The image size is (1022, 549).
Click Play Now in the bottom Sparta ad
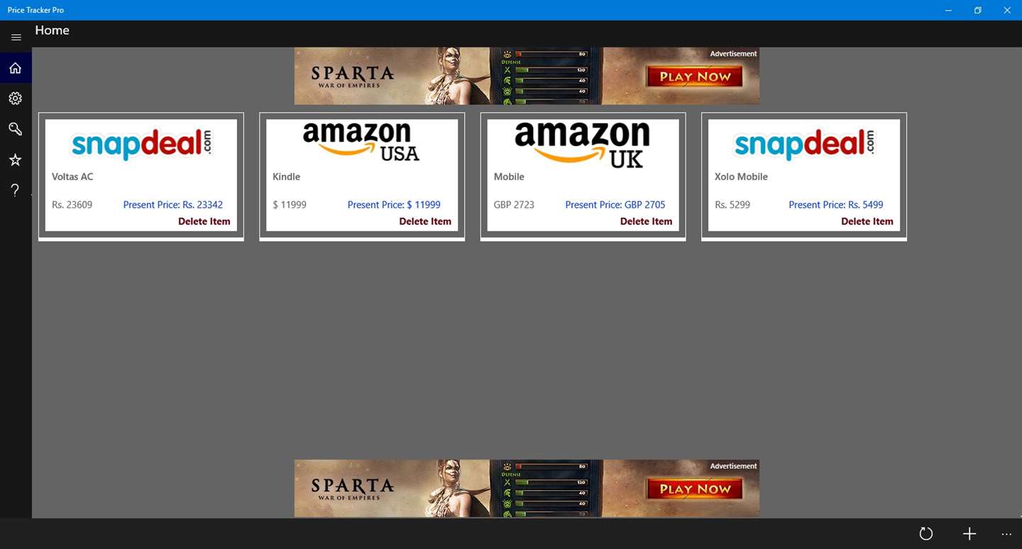[x=695, y=489]
